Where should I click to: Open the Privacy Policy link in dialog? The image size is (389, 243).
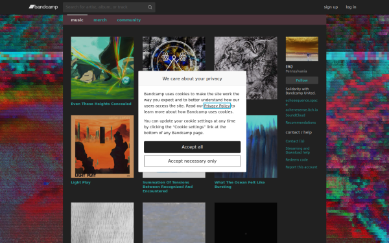217,106
